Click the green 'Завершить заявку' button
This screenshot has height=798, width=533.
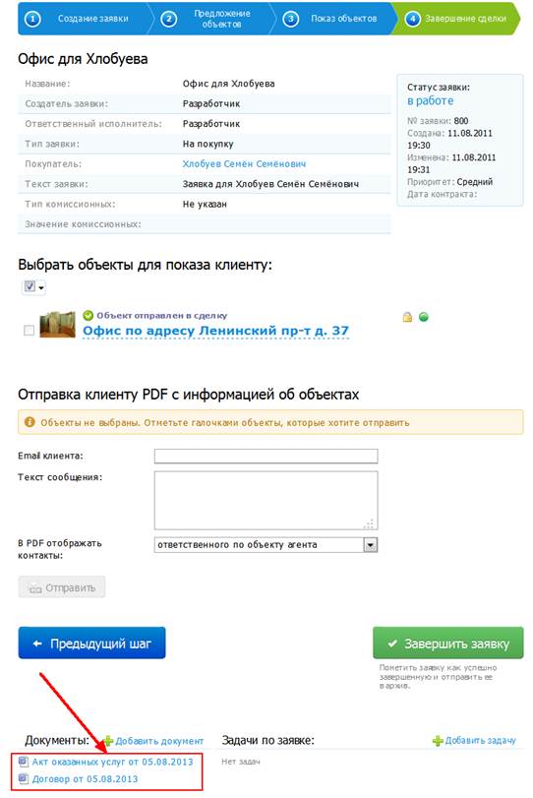click(x=448, y=643)
